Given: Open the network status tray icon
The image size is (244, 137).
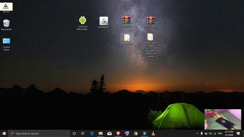Looking at the screenshot, I should pos(215,134).
